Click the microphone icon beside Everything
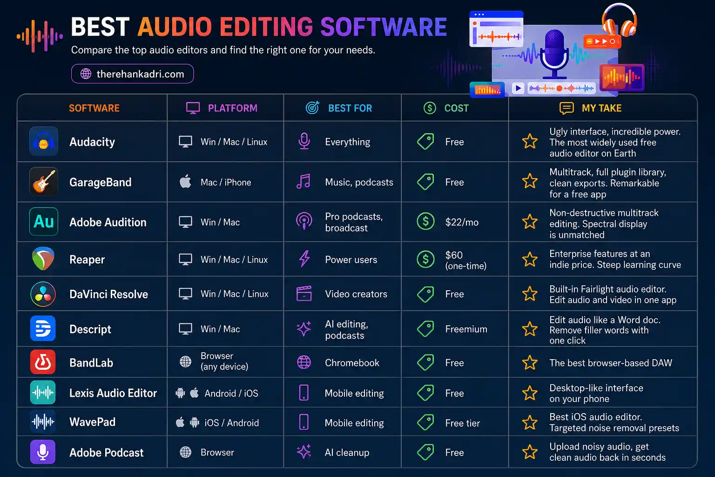Viewport: 715px width, 477px height. 304,142
